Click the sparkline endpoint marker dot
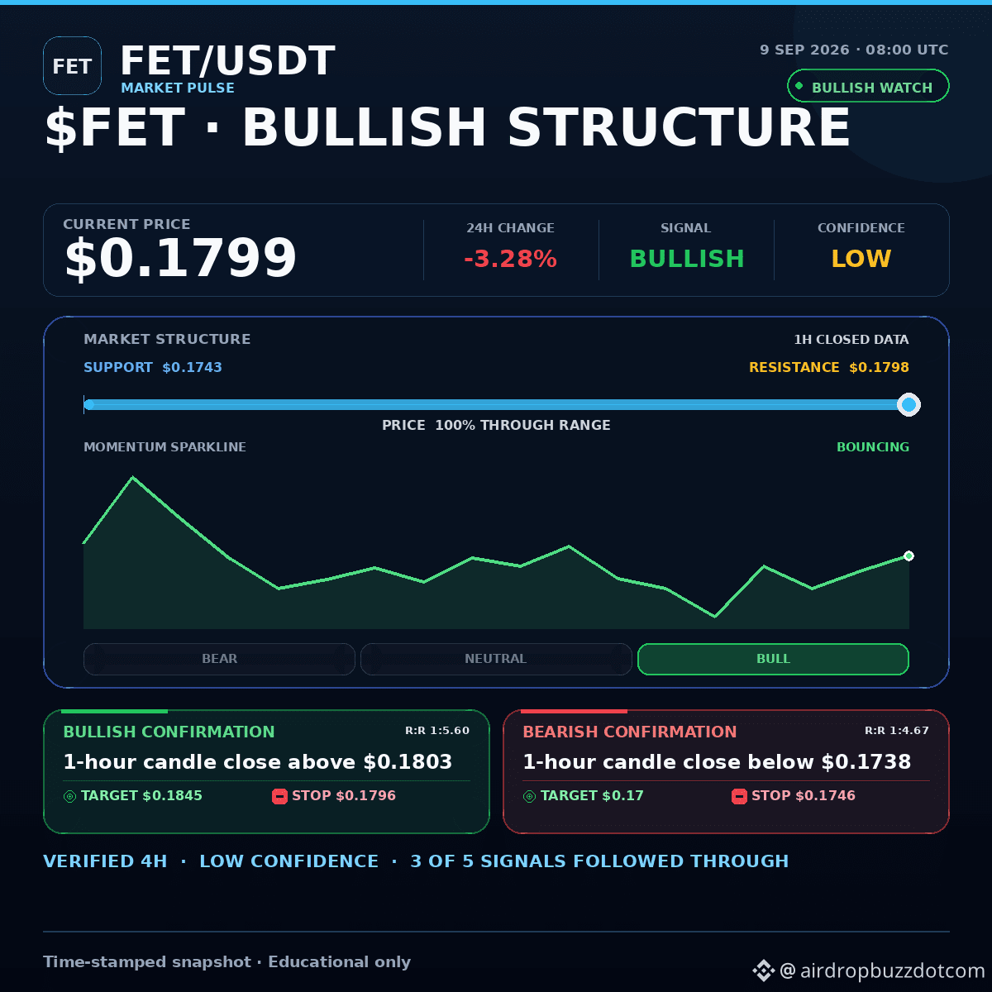This screenshot has height=992, width=992. pos(909,556)
